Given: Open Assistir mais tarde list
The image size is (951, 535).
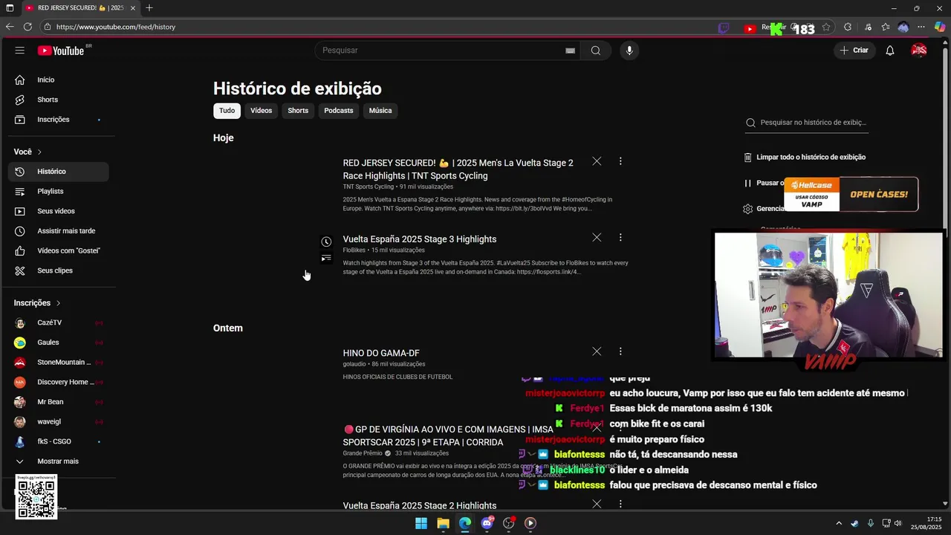Looking at the screenshot, I should [x=59, y=231].
